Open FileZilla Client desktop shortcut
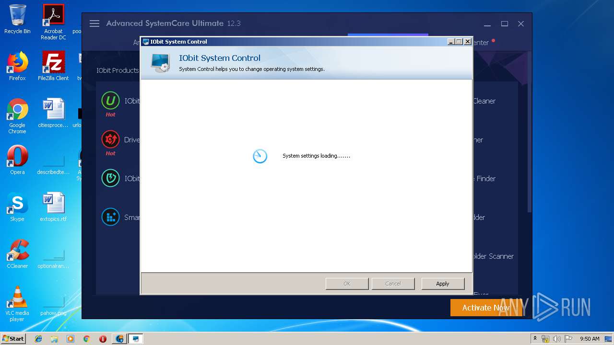This screenshot has width=614, height=345. click(53, 66)
